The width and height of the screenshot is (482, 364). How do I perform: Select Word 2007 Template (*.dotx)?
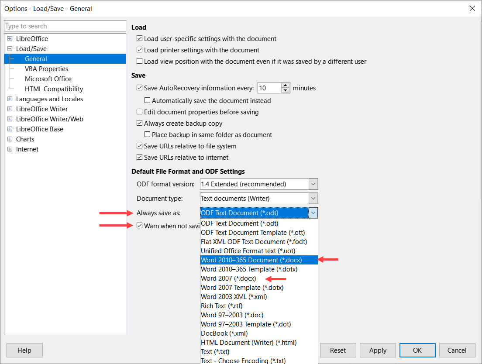point(259,288)
